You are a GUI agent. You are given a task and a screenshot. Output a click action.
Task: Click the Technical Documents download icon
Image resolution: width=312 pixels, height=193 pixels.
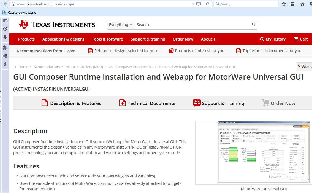122,103
